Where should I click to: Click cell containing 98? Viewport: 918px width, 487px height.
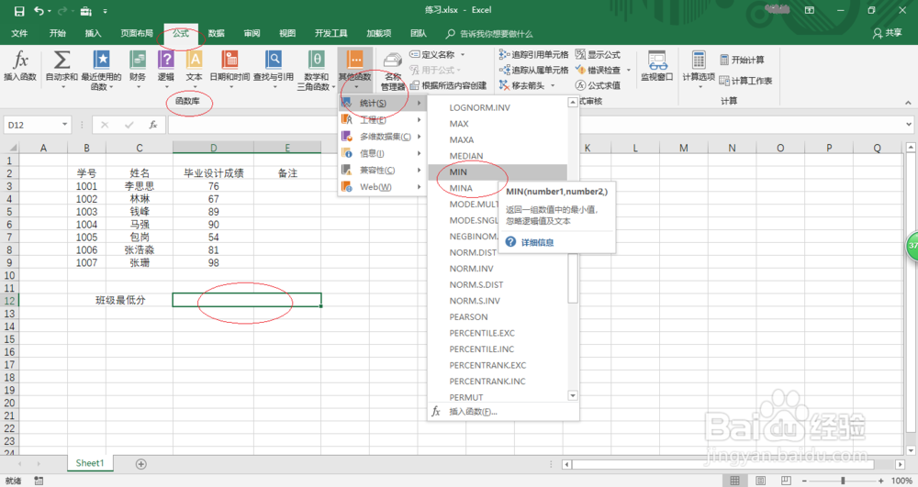[213, 263]
